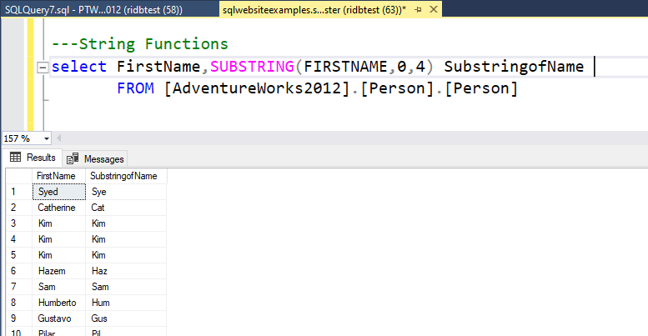Select row 1 by its row header

(19, 192)
